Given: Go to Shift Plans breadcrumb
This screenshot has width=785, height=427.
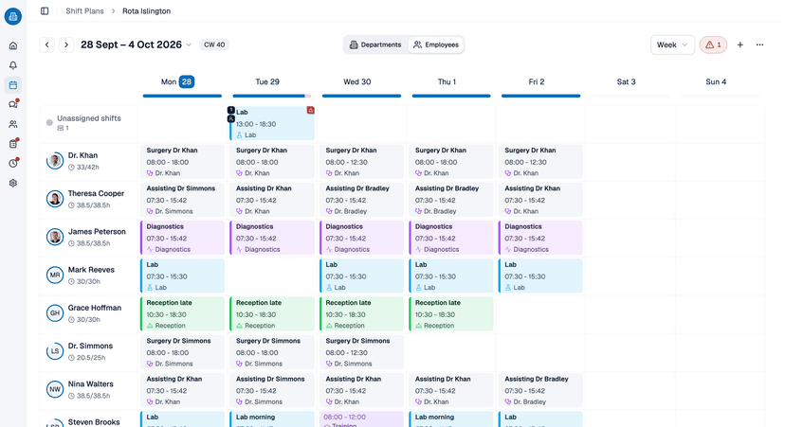Looking at the screenshot, I should click(x=84, y=11).
